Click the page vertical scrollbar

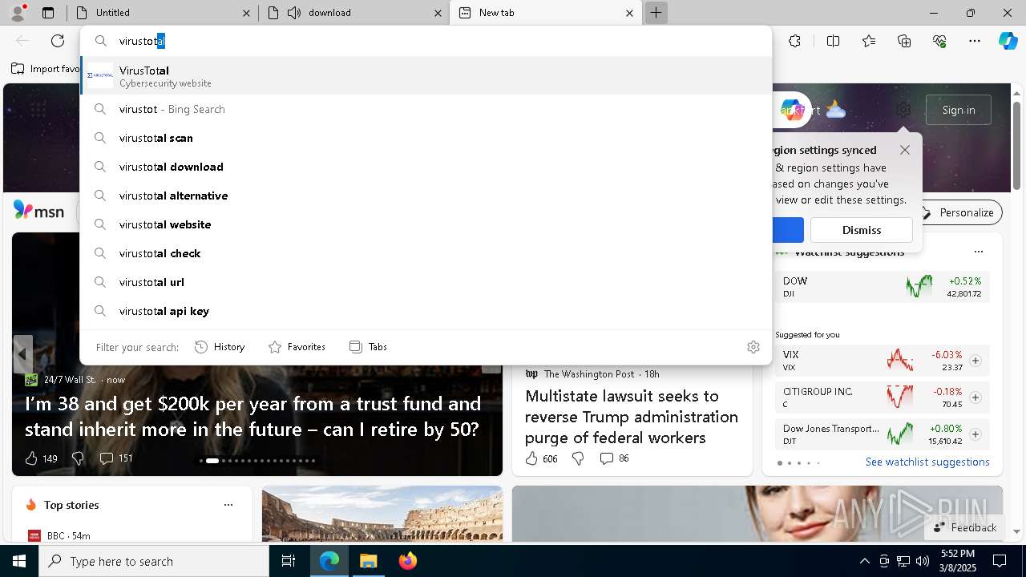(x=1016, y=144)
